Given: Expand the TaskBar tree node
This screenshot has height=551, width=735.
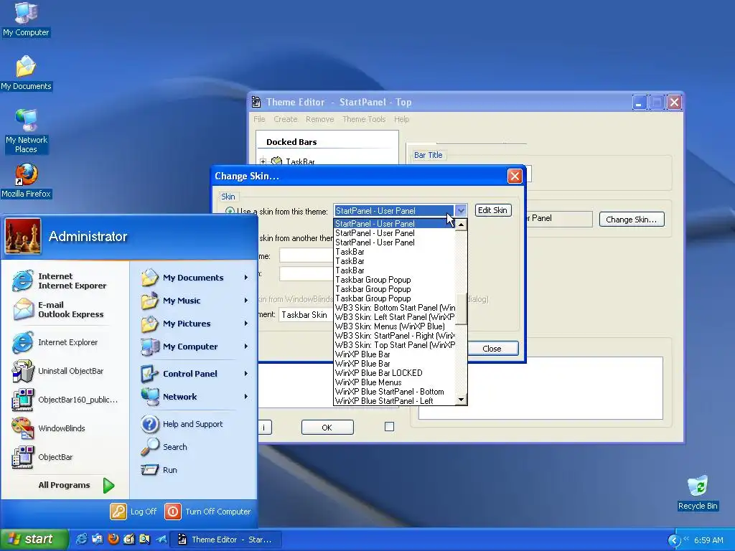Looking at the screenshot, I should (263, 161).
